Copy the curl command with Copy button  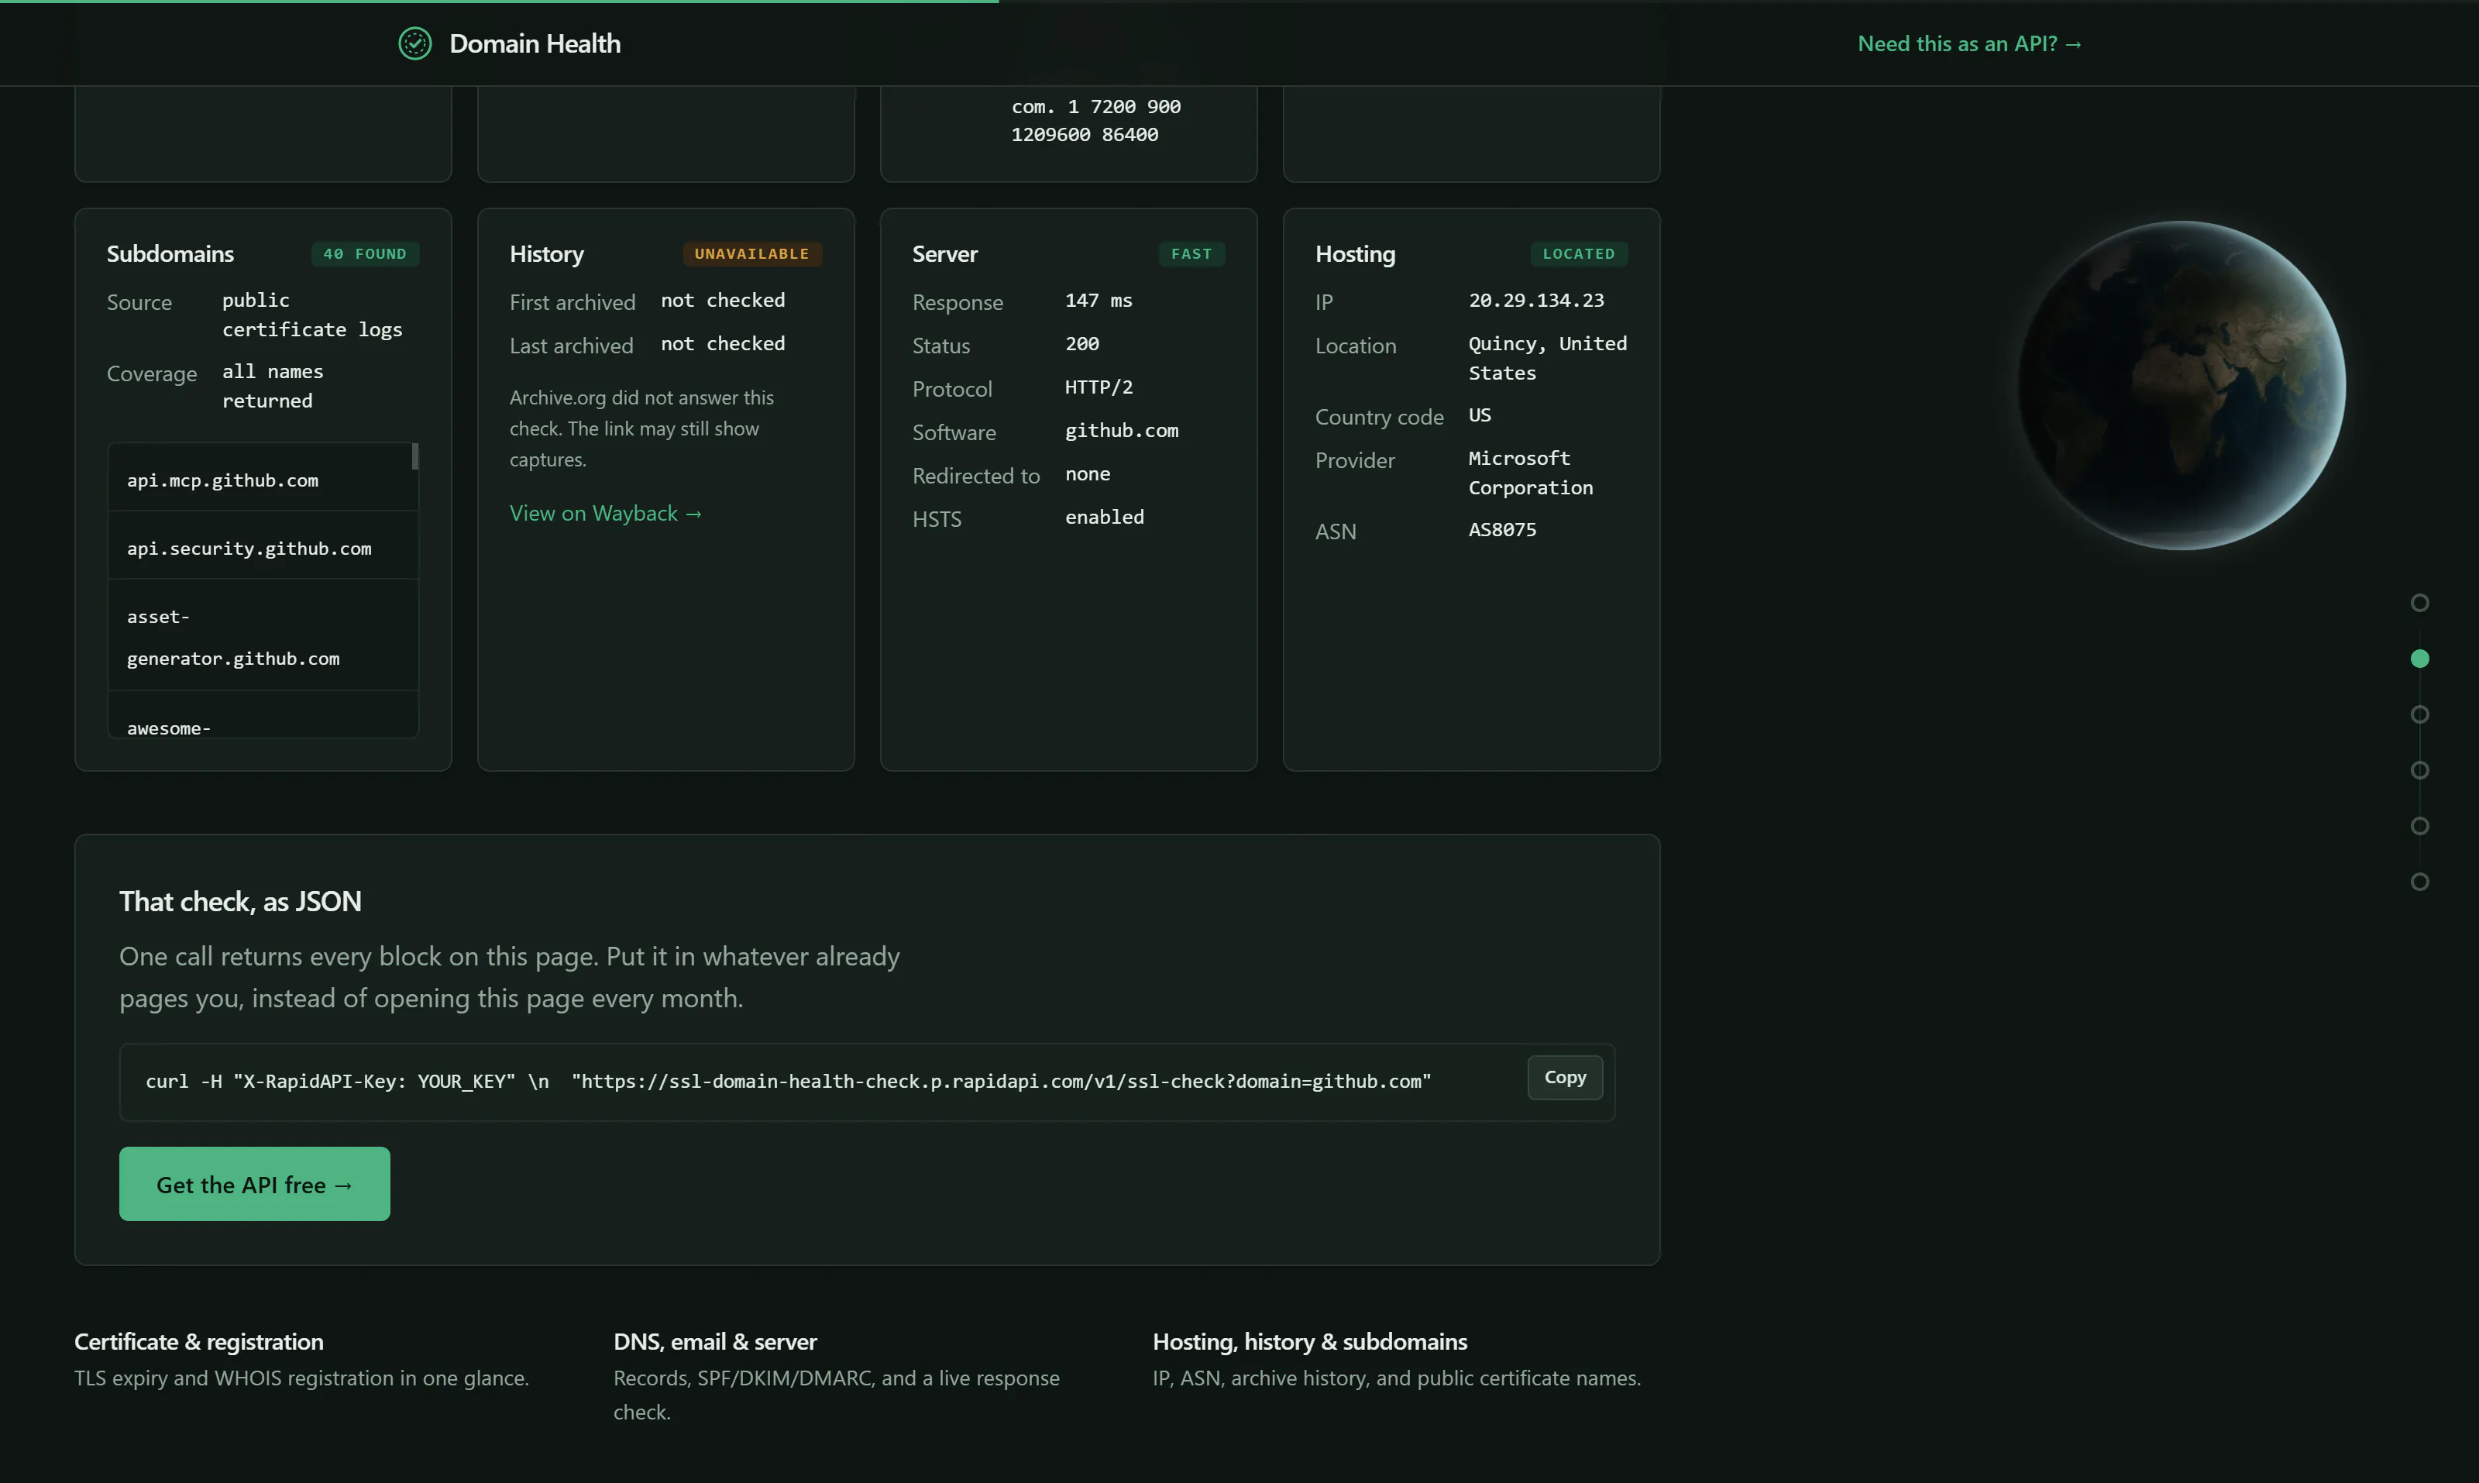1565,1077
